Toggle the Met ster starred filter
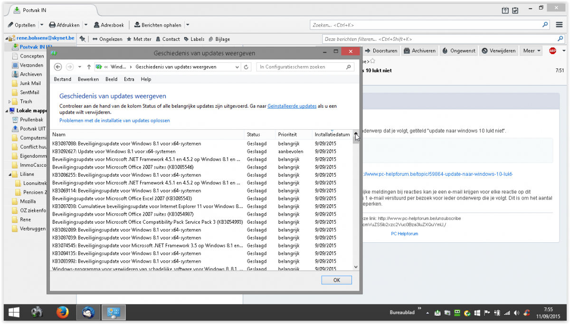Viewport: 570px width, 324px height. click(x=139, y=39)
